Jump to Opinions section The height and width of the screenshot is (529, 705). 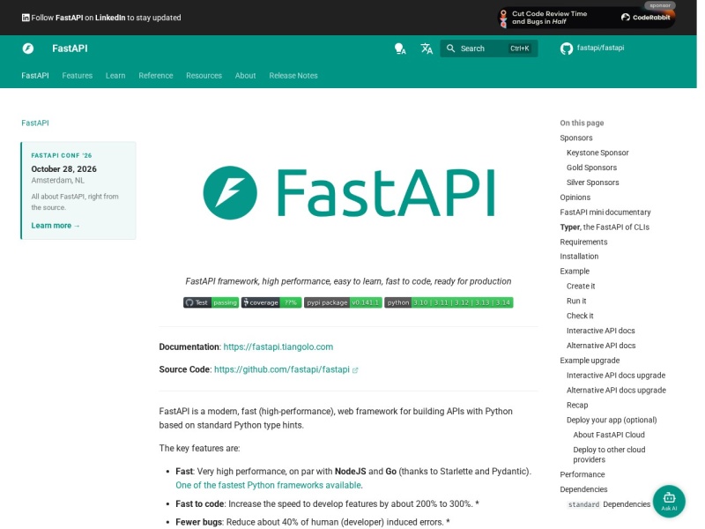[x=575, y=197]
